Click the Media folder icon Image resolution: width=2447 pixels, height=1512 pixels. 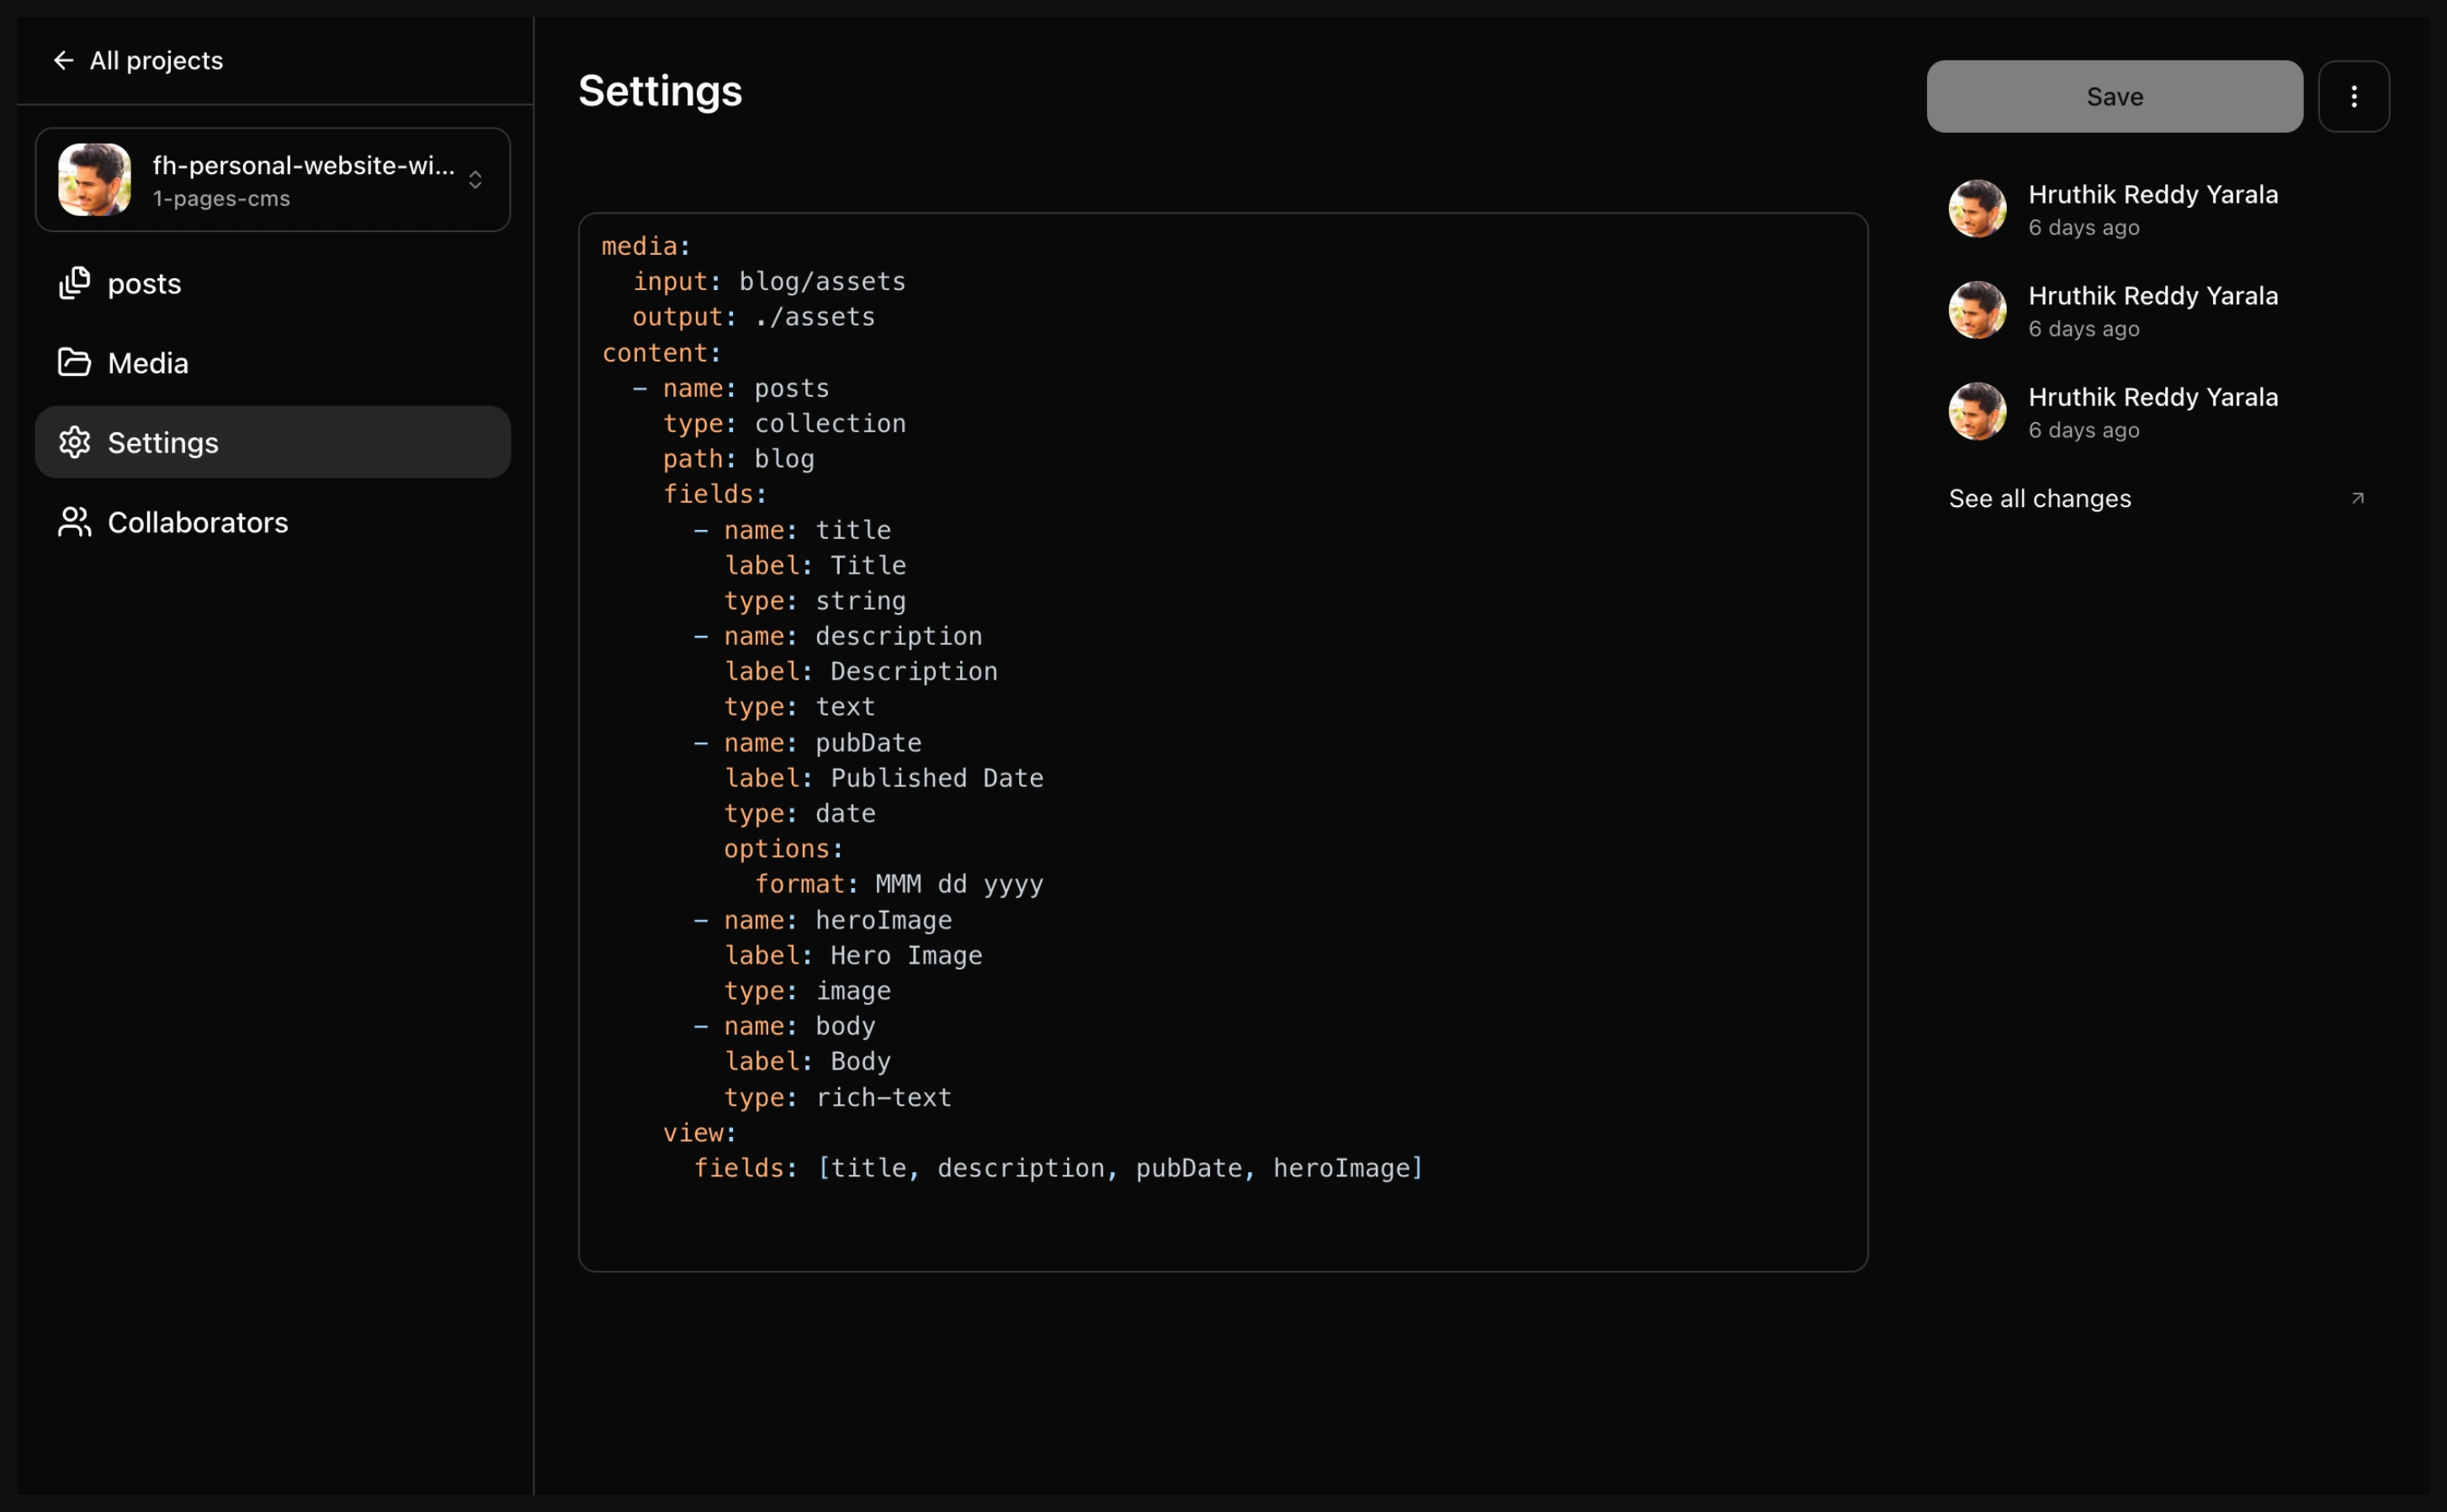coord(74,363)
